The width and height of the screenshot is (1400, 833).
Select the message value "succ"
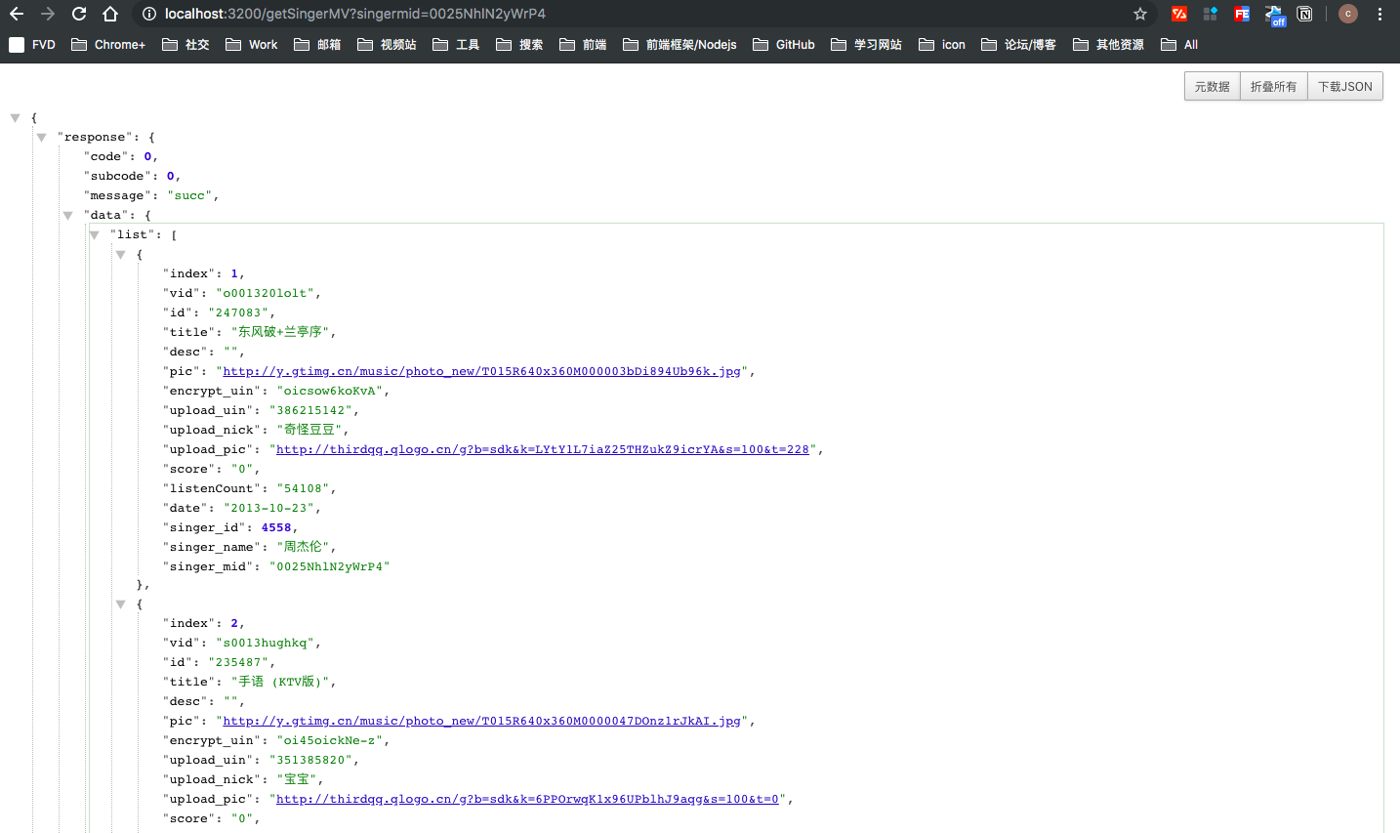[x=190, y=195]
